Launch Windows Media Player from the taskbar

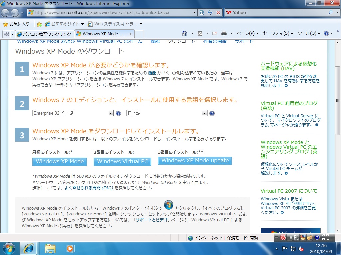click(x=70, y=249)
